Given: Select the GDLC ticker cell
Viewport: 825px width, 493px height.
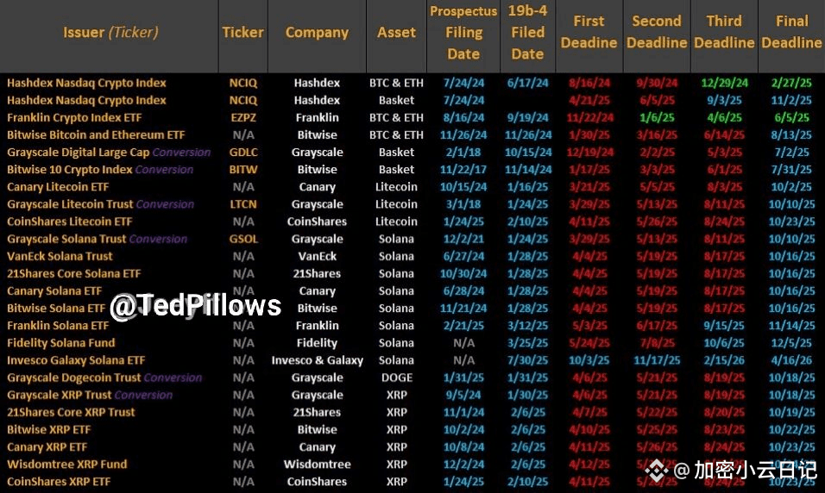Looking at the screenshot, I should 243,153.
